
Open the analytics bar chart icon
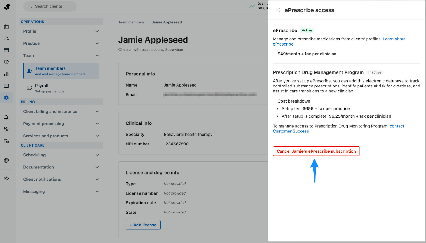point(6,74)
